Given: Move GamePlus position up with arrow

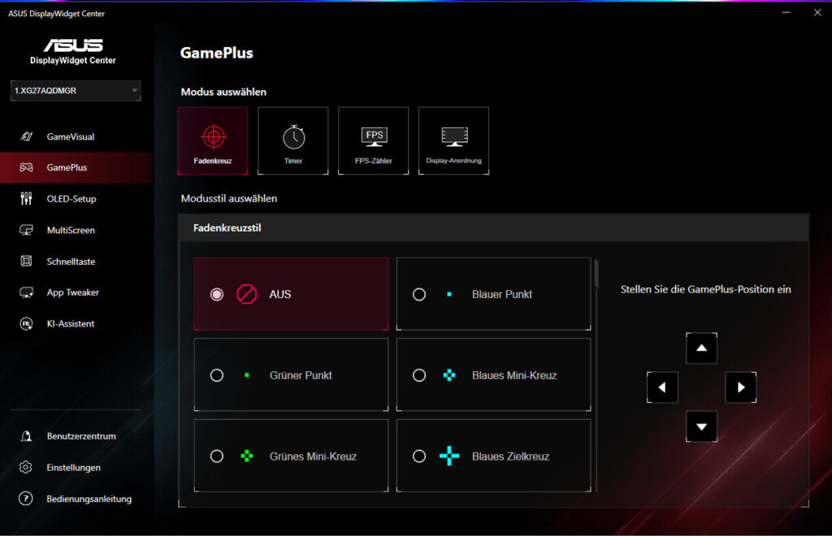Looking at the screenshot, I should pos(701,348).
